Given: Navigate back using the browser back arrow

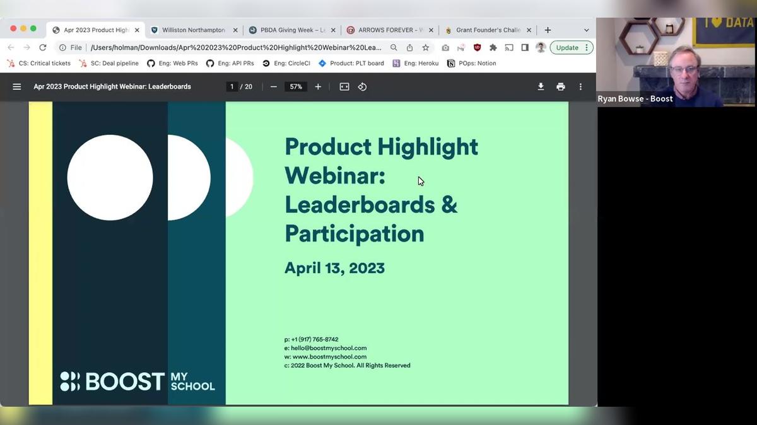Looking at the screenshot, I should [x=11, y=47].
